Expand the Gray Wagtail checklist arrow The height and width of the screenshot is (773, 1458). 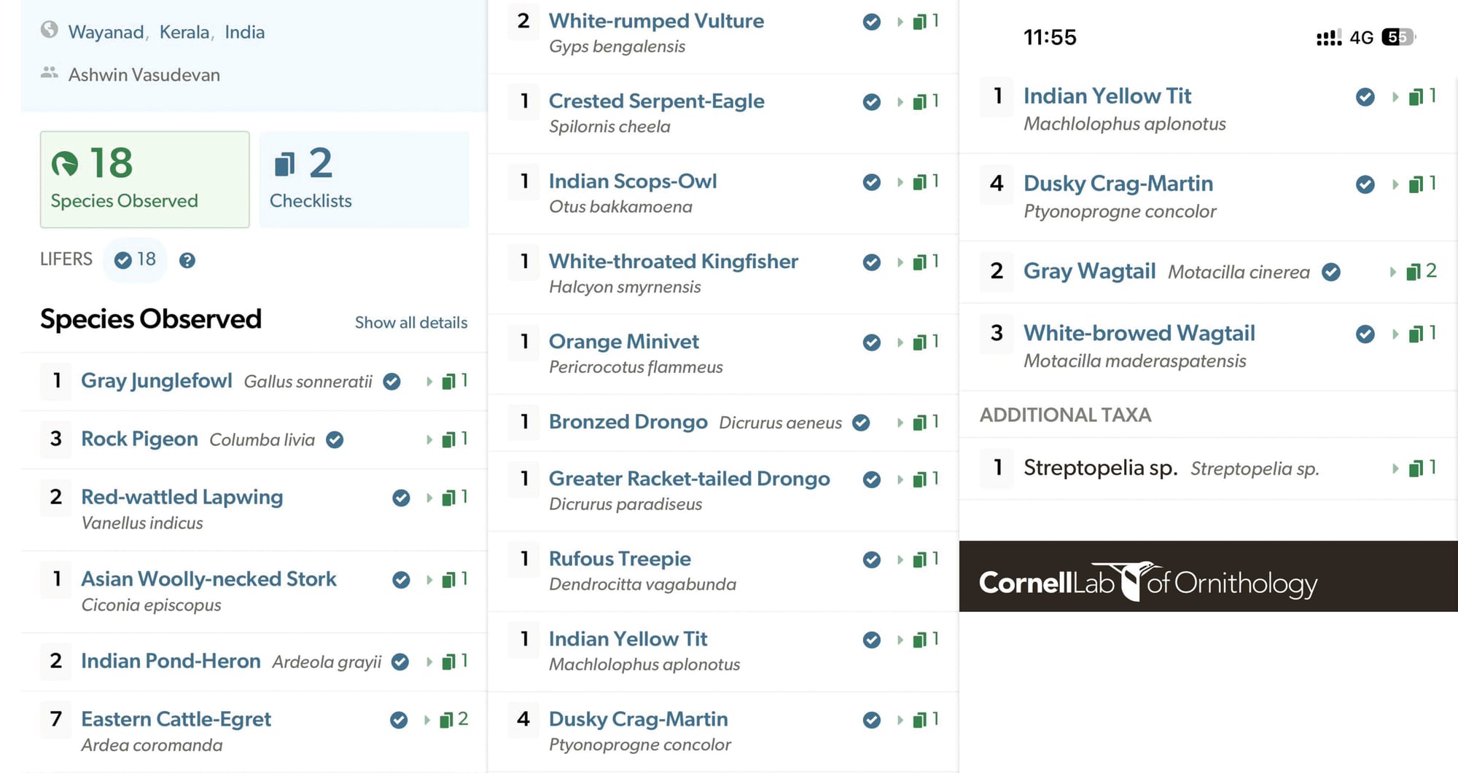coord(1393,272)
